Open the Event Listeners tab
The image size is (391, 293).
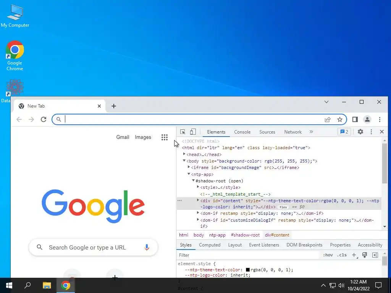[x=264, y=245]
